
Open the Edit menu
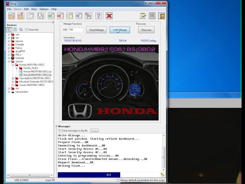(26, 9)
